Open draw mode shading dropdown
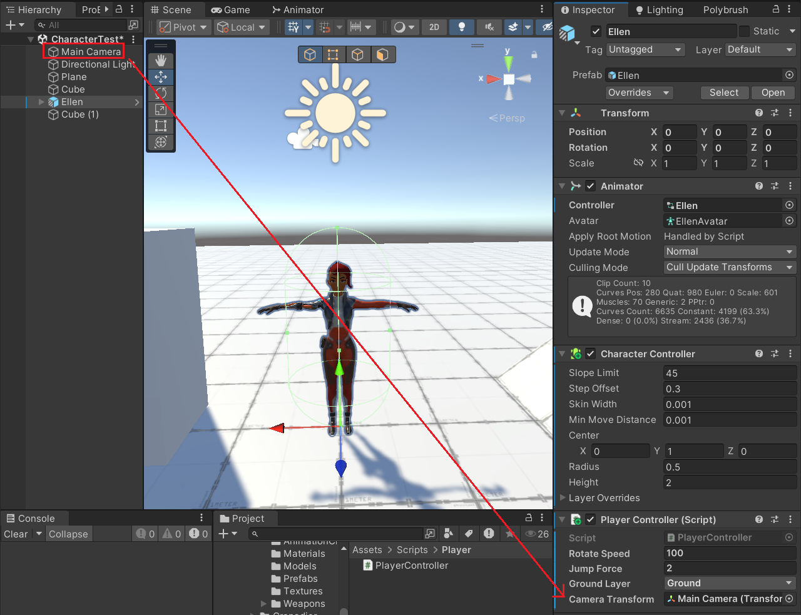 tap(404, 27)
